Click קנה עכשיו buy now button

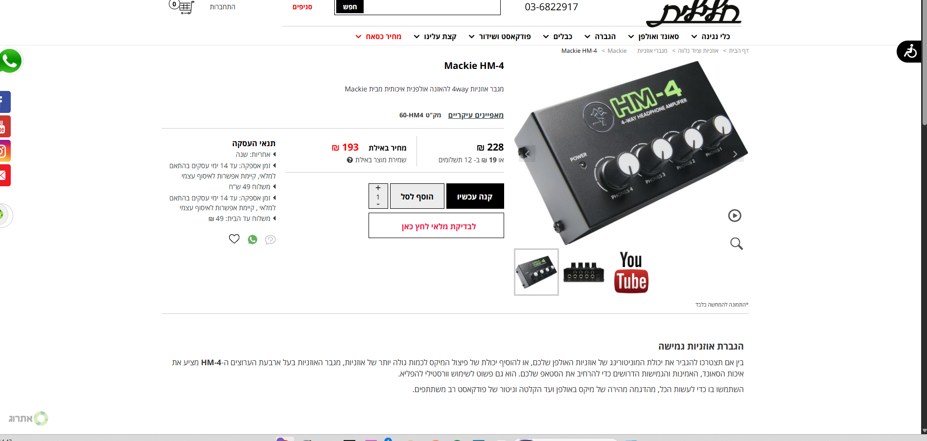coord(475,196)
